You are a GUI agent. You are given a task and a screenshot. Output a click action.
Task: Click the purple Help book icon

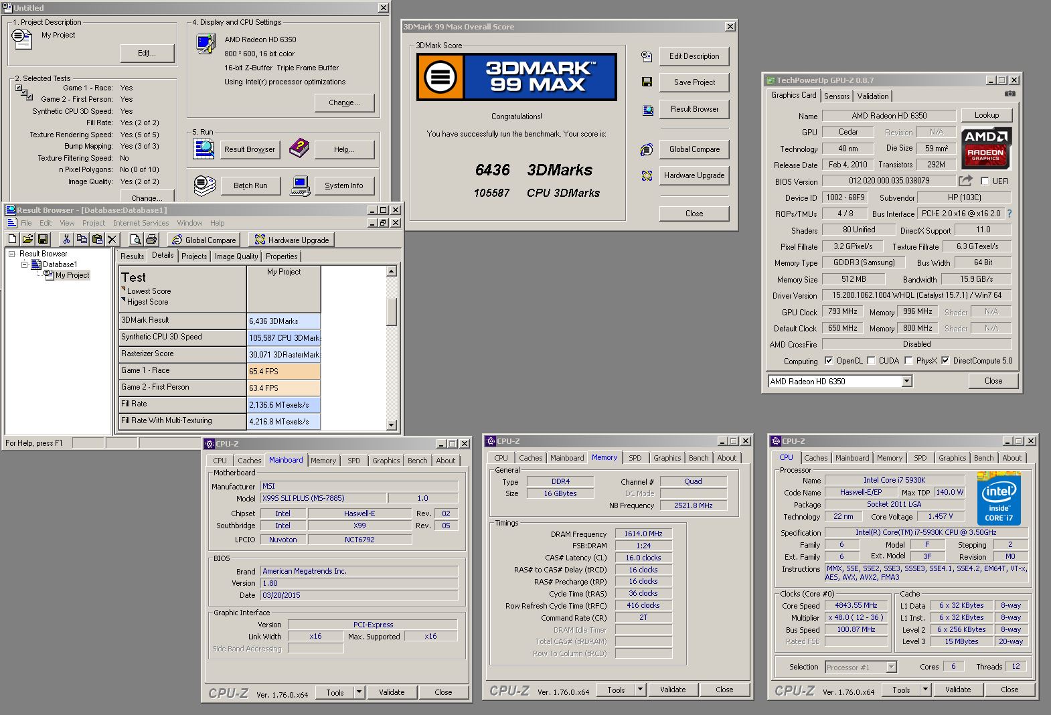tap(299, 148)
